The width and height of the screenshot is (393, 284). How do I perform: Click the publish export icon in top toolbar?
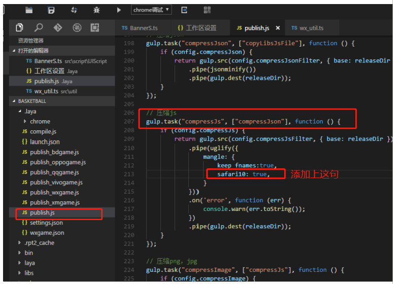point(184,10)
